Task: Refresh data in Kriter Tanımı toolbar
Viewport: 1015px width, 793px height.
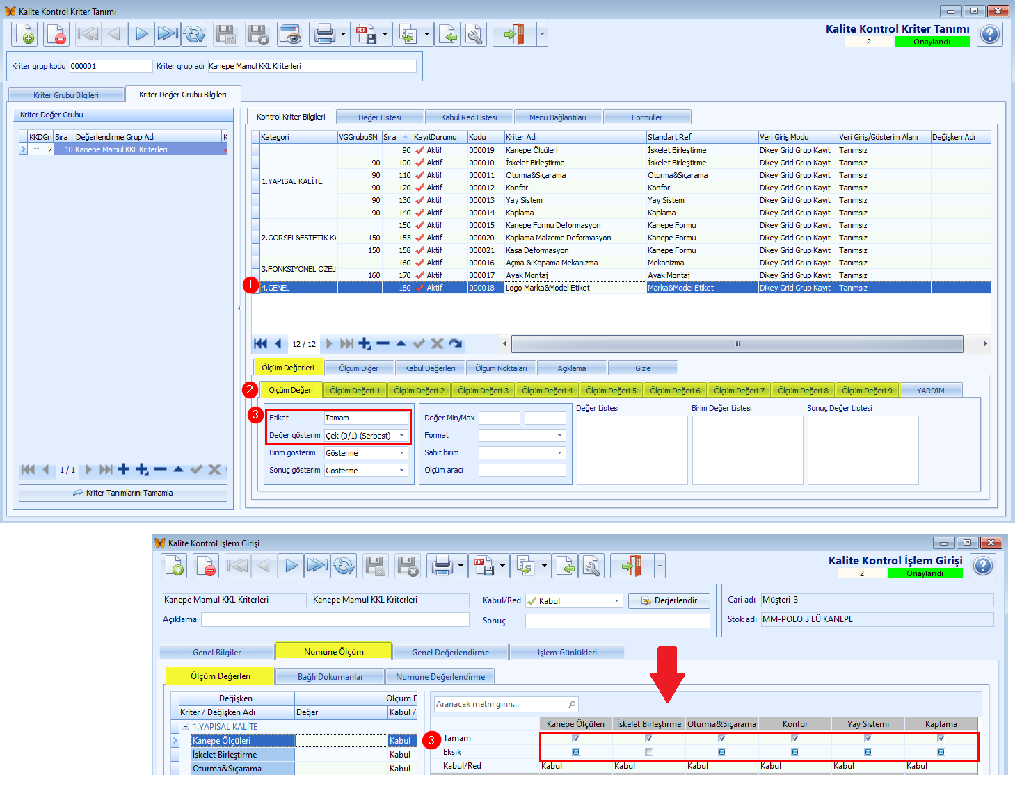Action: [x=194, y=34]
